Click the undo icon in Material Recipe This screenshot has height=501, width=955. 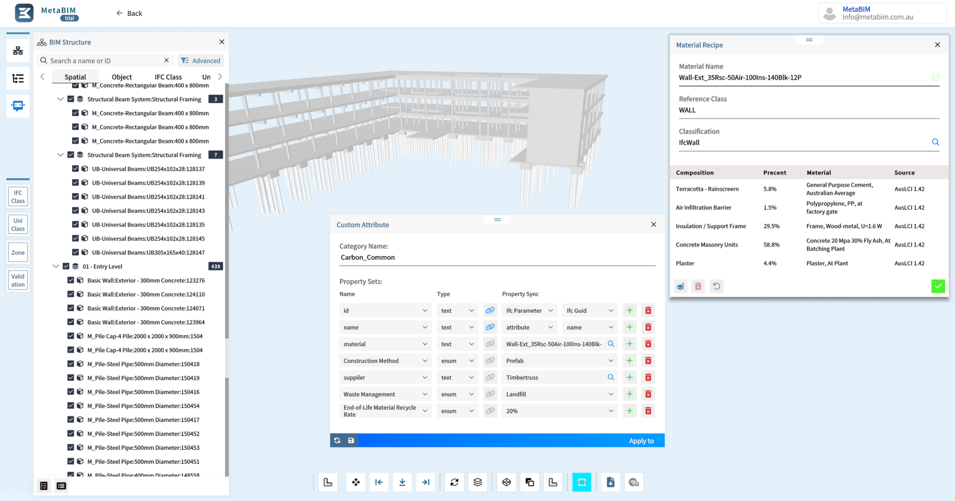(716, 286)
